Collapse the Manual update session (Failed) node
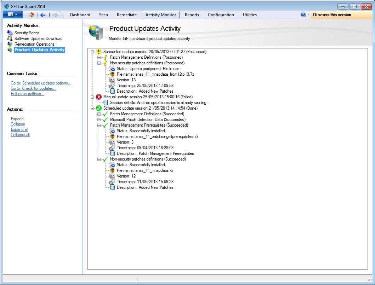 click(x=92, y=97)
